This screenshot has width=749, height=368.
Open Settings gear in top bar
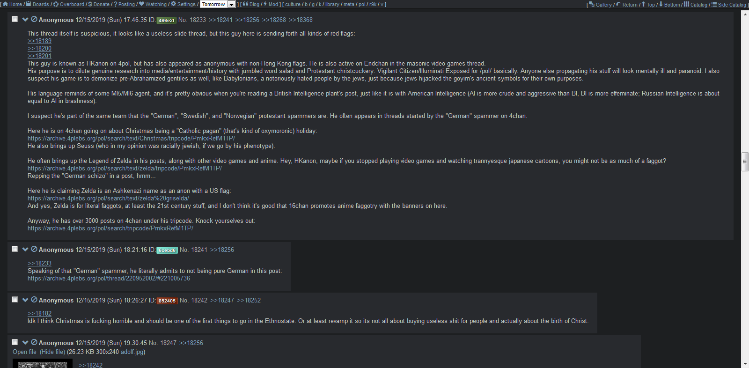point(174,4)
